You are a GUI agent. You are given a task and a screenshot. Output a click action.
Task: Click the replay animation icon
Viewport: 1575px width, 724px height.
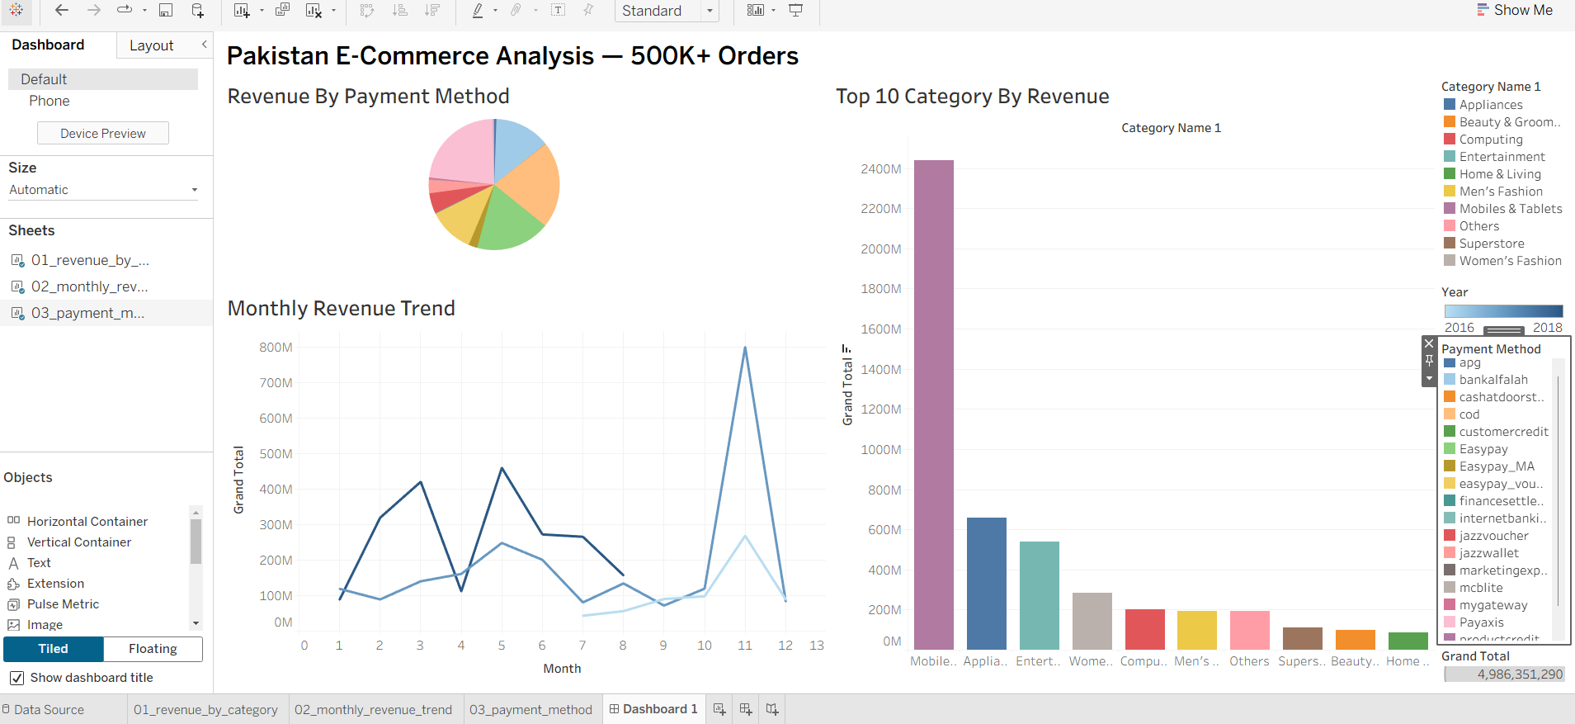pyautogui.click(x=125, y=10)
